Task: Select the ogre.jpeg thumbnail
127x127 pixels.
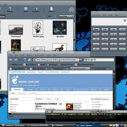Action: pos(60,28)
